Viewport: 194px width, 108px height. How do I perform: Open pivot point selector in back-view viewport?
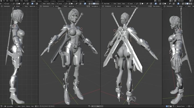pyautogui.click(x=137, y=4)
